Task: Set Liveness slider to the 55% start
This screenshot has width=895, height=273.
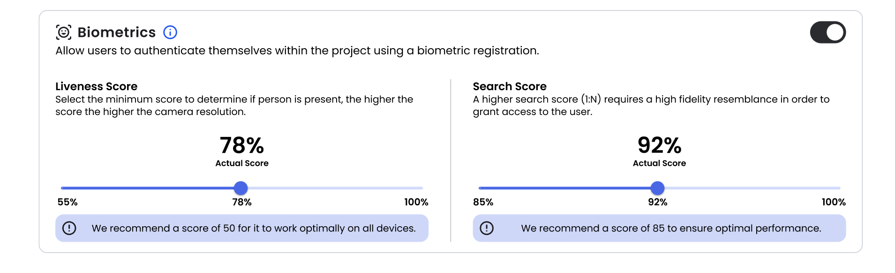Action: pyautogui.click(x=62, y=188)
